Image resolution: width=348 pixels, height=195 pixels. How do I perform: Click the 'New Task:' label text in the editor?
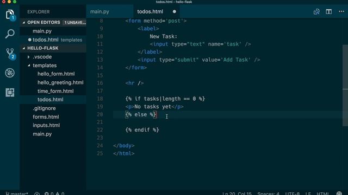click(x=163, y=36)
